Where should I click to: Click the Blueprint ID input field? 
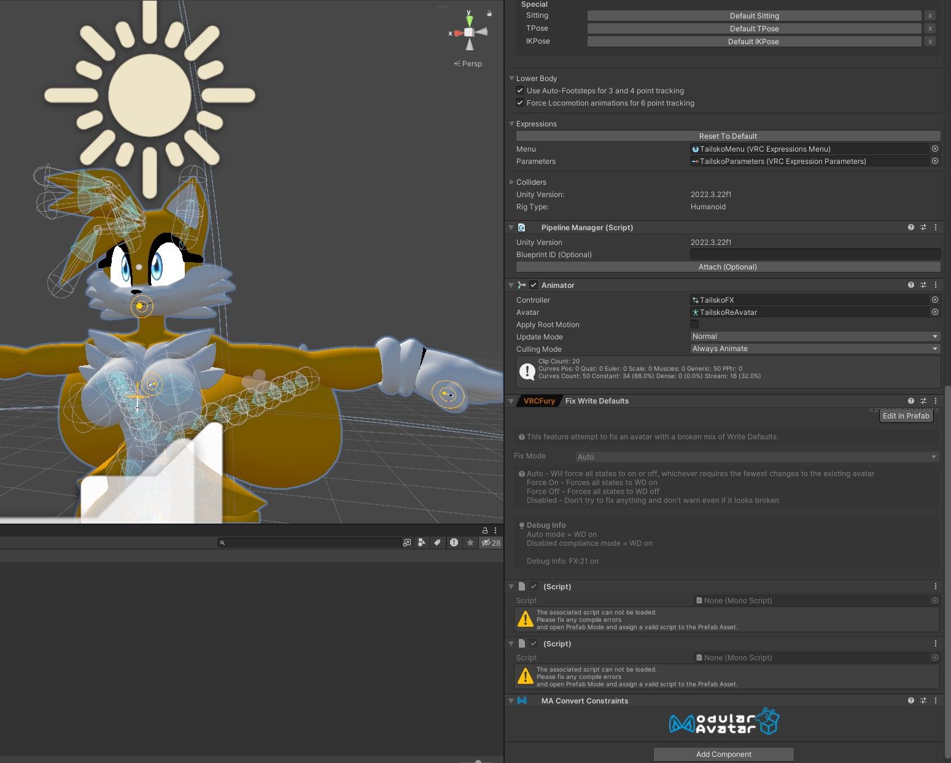(815, 254)
